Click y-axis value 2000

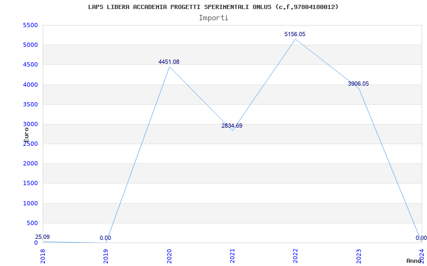click(x=30, y=164)
